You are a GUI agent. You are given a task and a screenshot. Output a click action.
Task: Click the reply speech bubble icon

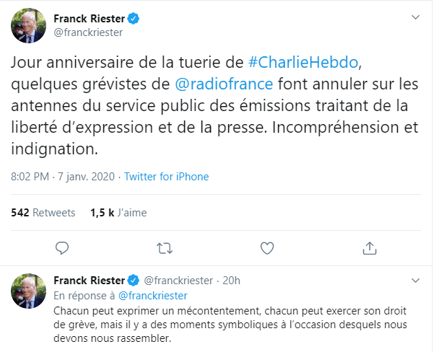click(x=62, y=248)
